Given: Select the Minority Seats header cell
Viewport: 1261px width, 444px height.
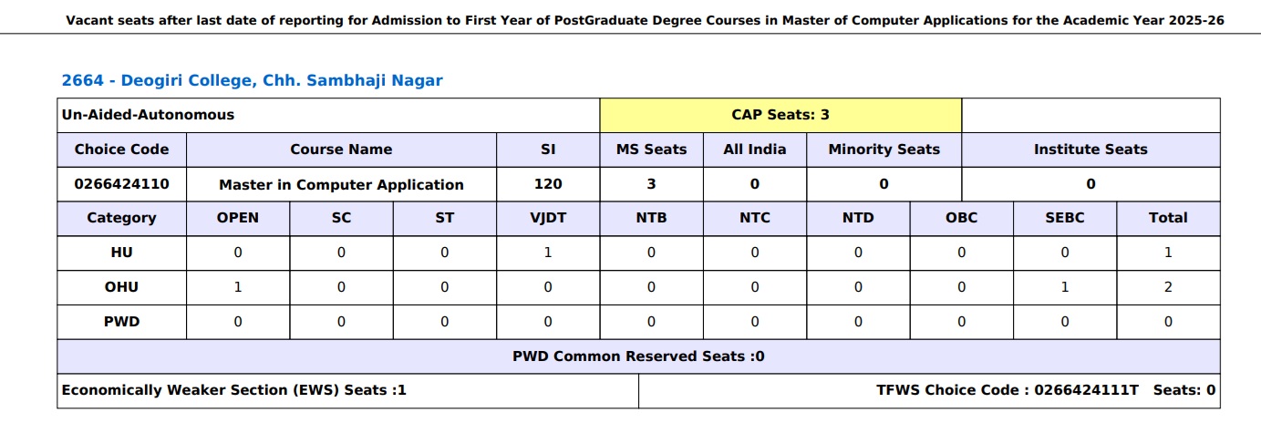Looking at the screenshot, I should 884,150.
